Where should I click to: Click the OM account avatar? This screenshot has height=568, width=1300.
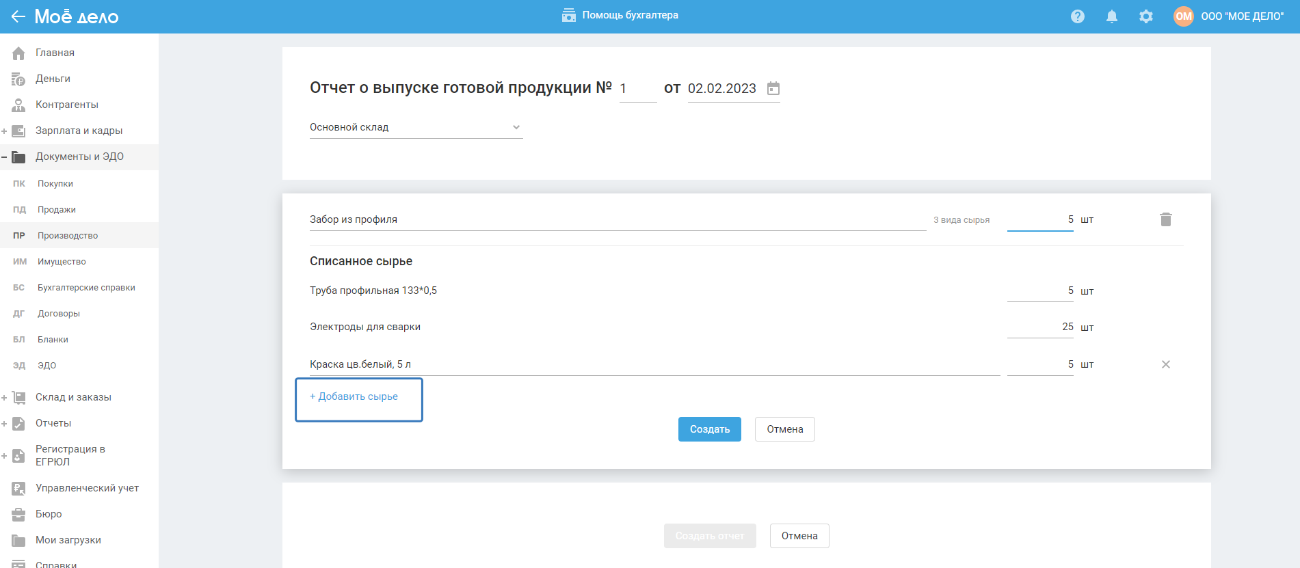pos(1184,16)
